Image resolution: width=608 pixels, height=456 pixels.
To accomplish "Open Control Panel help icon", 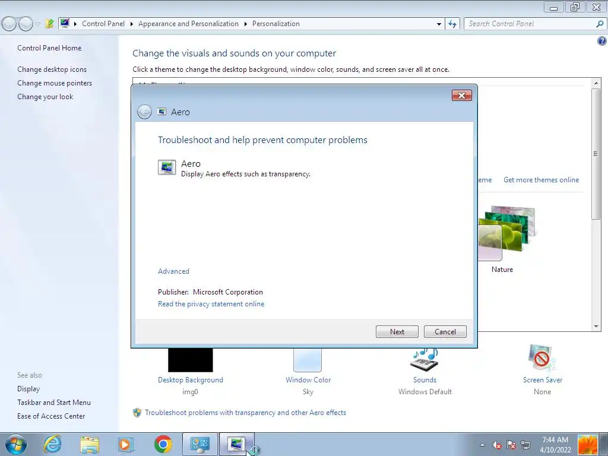I will tap(602, 41).
